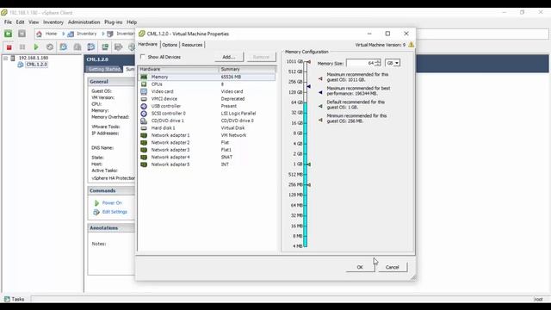This screenshot has height=310, width=551.
Task: Switch to the Options tab
Action: point(170,45)
